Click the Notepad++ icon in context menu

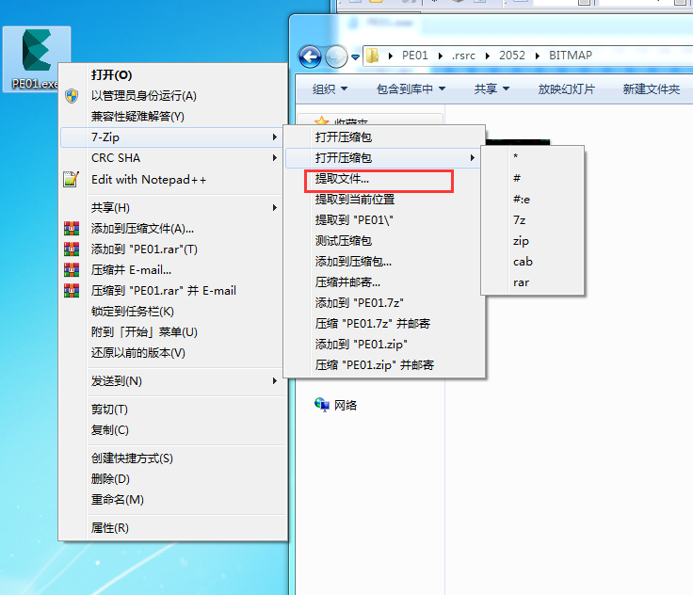click(x=72, y=180)
